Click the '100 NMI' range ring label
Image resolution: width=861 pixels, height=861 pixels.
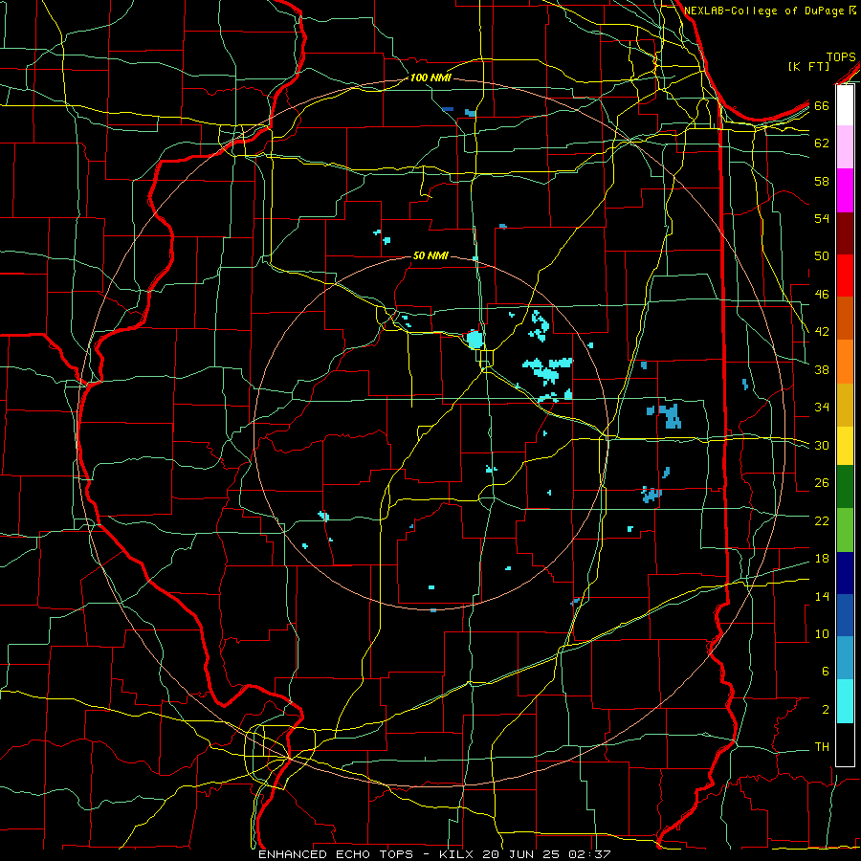430,78
